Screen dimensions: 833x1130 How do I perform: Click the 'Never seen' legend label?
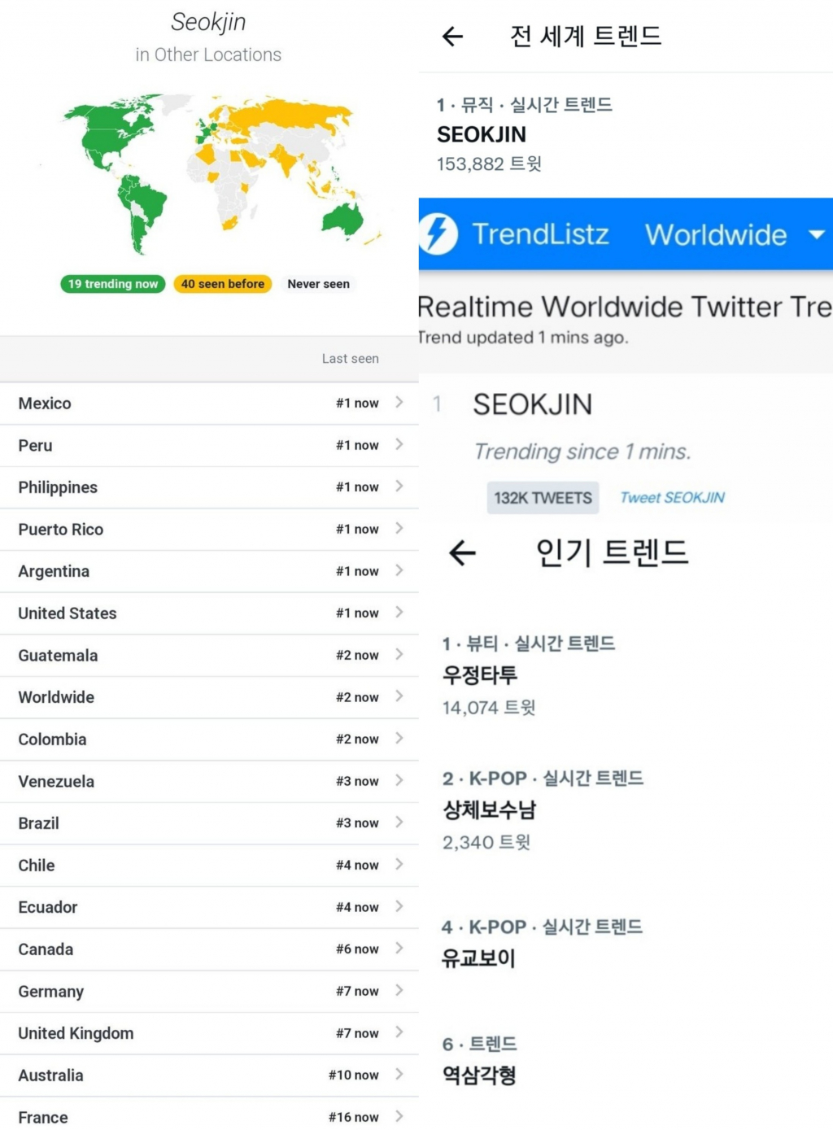[318, 284]
